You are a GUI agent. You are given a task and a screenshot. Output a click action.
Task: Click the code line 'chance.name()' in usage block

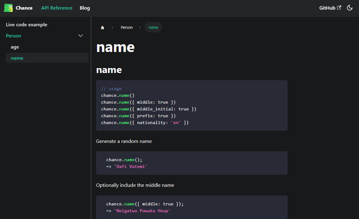click(x=118, y=95)
